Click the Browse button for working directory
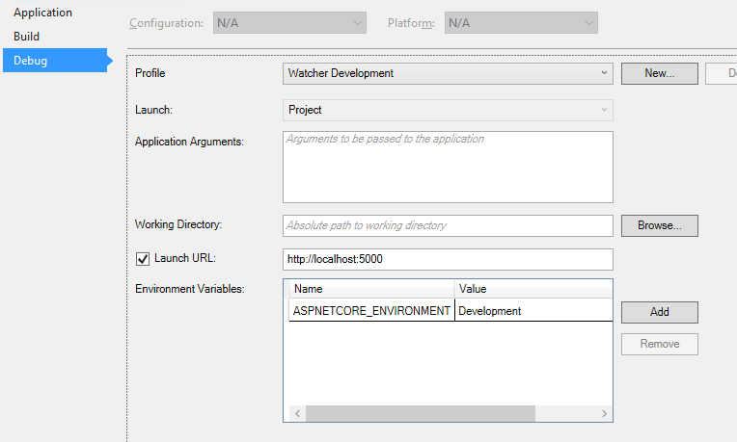The width and height of the screenshot is (737, 442). (x=659, y=225)
